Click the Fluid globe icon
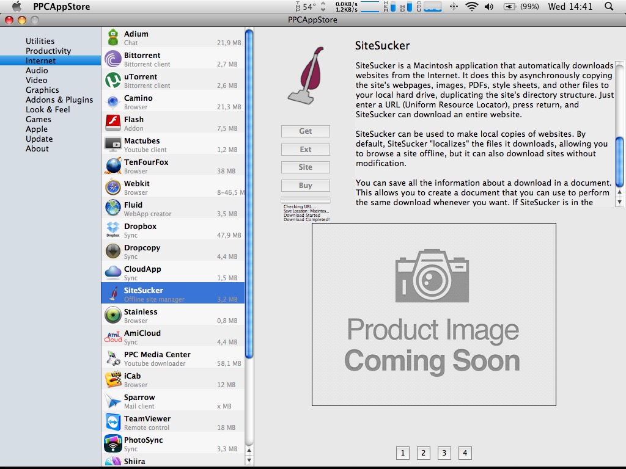The image size is (626, 469). pos(113,208)
